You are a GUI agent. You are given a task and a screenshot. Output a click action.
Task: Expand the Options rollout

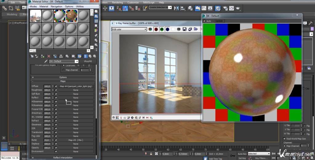click(63, 77)
